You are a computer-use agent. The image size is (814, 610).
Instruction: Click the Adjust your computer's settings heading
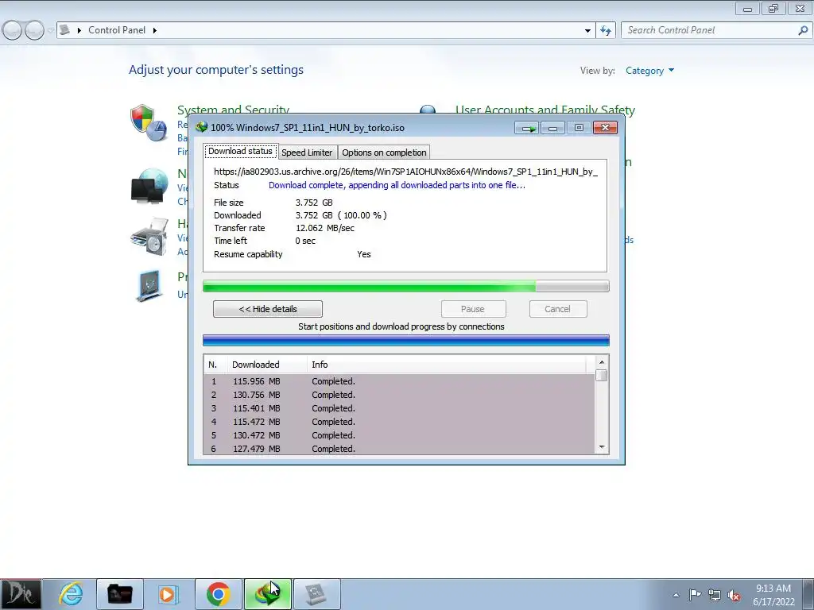coord(216,70)
